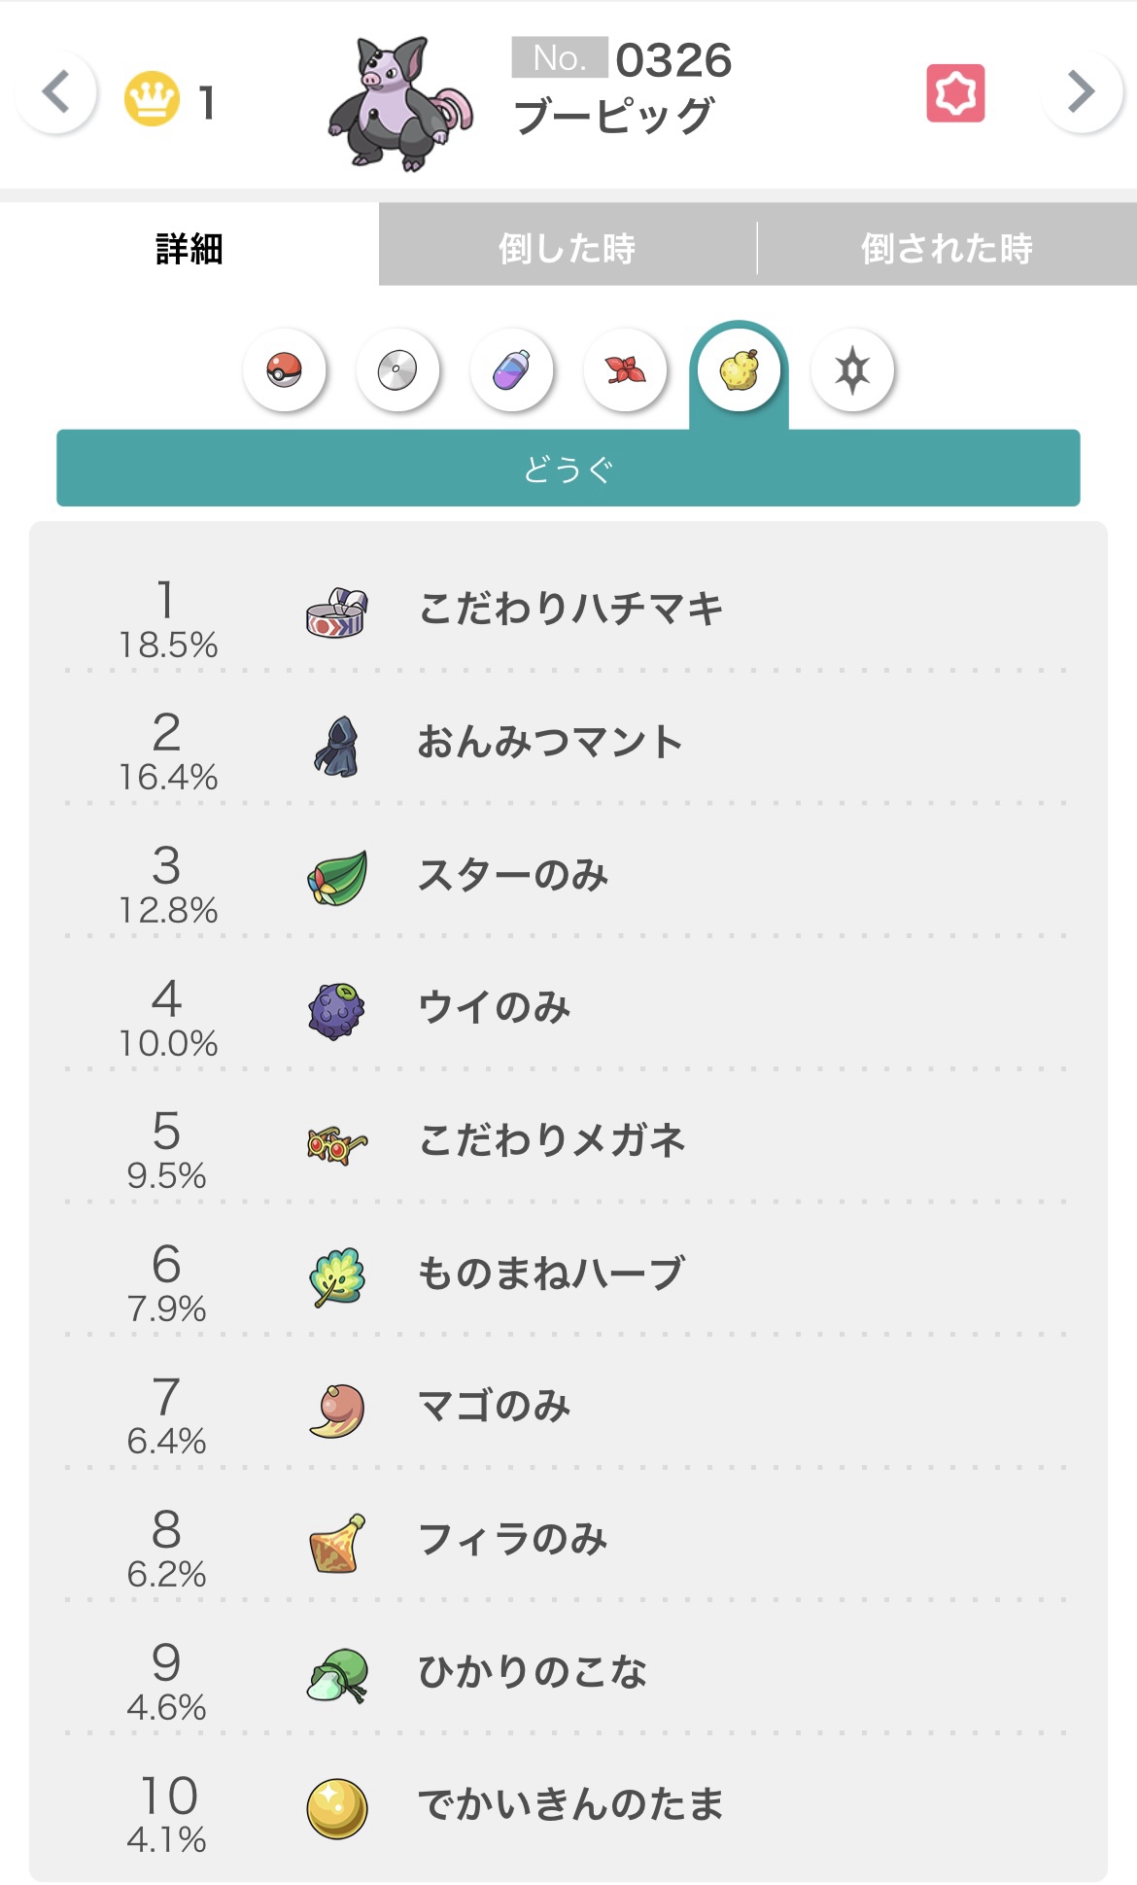
Task: Select the yellow berry held-item icon
Action: pyautogui.click(x=739, y=370)
